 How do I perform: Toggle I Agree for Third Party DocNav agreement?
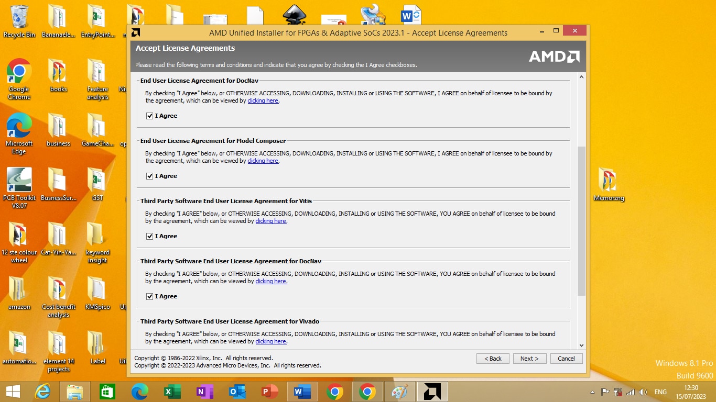click(150, 296)
